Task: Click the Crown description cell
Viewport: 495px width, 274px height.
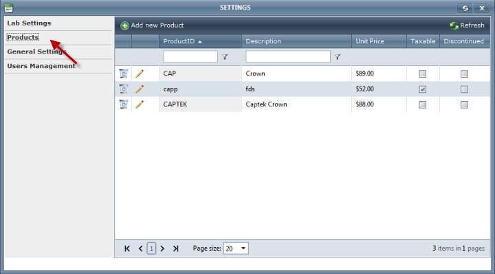Action: click(296, 73)
